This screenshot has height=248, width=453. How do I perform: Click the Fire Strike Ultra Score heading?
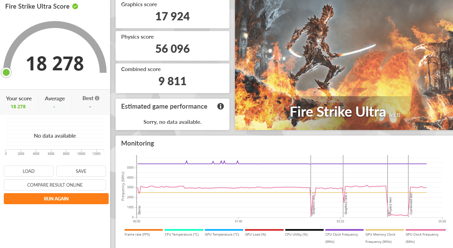(37, 6)
